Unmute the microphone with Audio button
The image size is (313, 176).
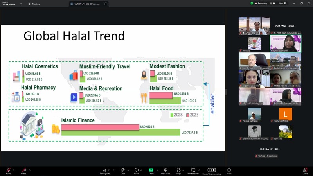coord(8,171)
